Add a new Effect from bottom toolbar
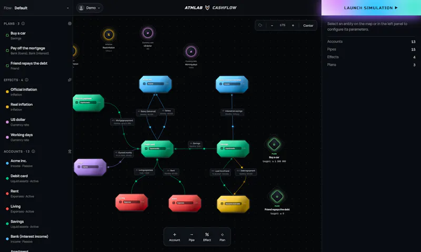This screenshot has width=421, height=252. [207, 237]
